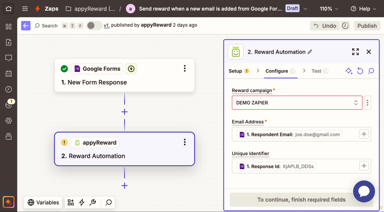Insert data into Unique Identifier with plus
The height and width of the screenshot is (212, 384).
[x=364, y=166]
